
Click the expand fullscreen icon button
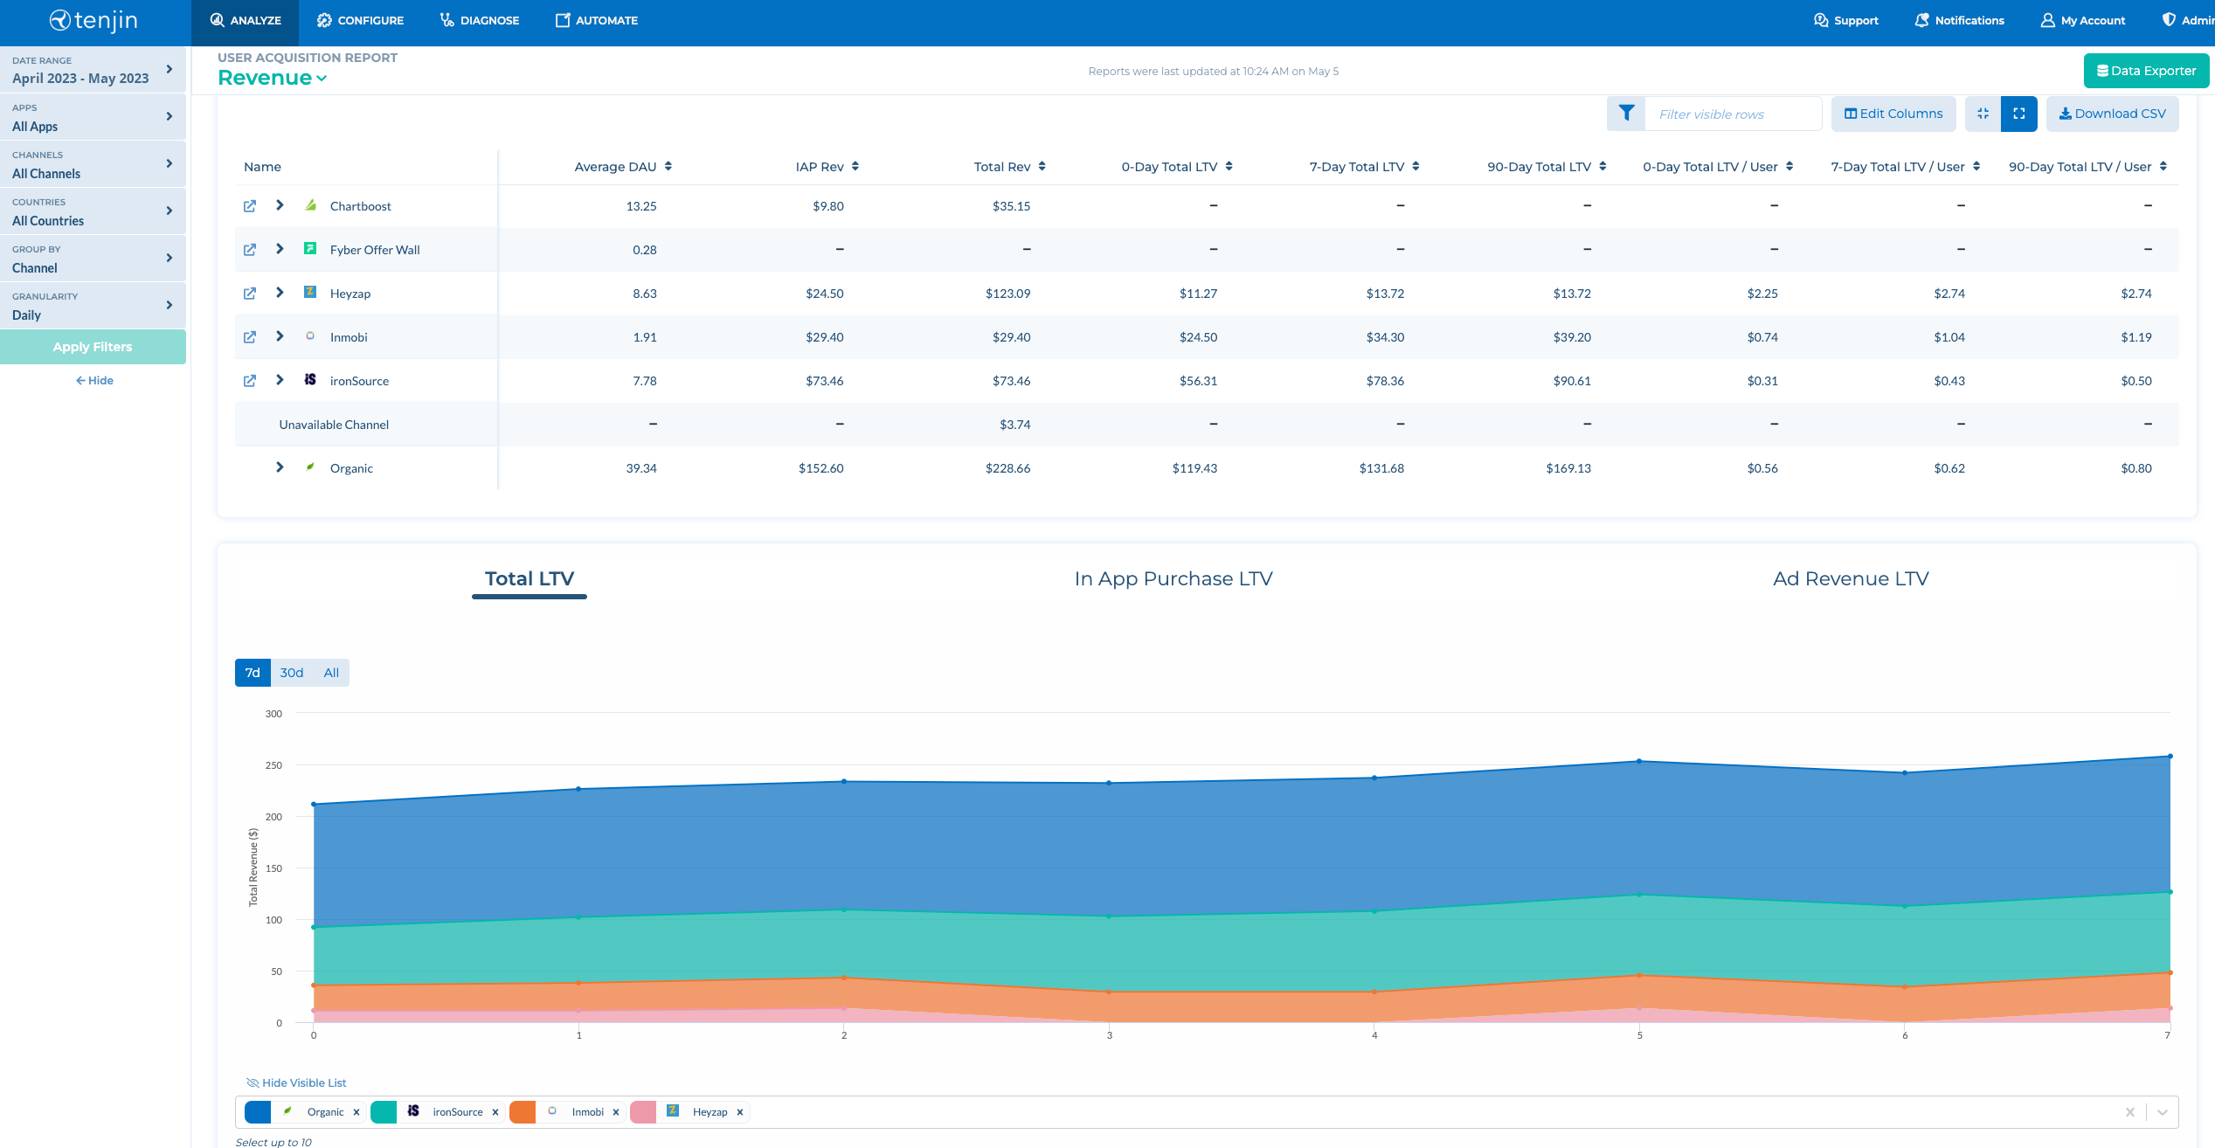point(2018,114)
